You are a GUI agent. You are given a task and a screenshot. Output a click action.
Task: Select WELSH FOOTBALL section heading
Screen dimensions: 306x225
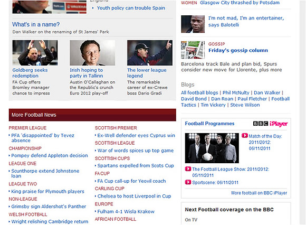pyautogui.click(x=28, y=214)
